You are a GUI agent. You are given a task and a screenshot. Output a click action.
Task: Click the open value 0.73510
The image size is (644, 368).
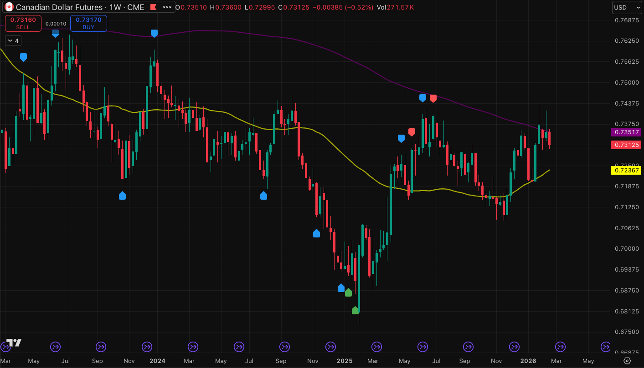click(193, 7)
